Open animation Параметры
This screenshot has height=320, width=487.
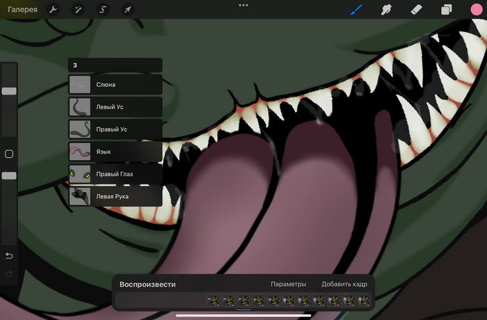(x=288, y=284)
